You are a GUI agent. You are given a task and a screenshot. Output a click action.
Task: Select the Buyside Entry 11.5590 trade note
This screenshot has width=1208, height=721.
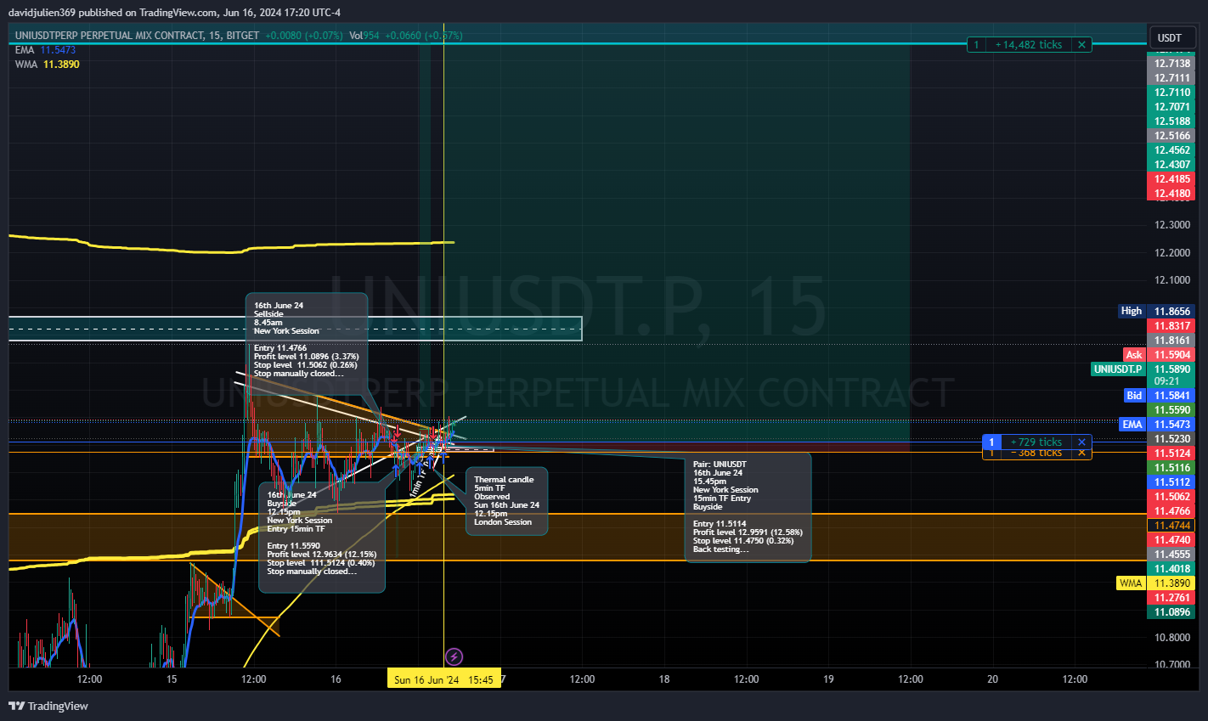322,537
